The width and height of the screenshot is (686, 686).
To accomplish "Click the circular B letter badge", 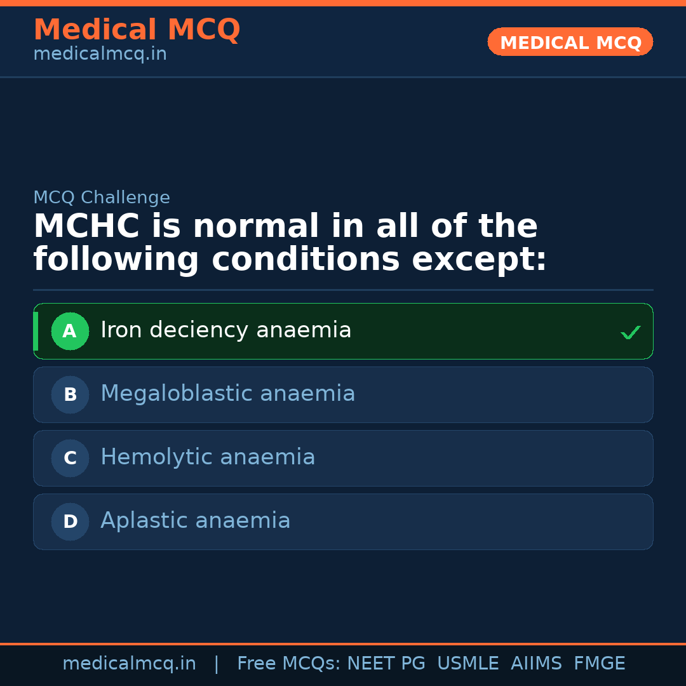I will pos(70,394).
